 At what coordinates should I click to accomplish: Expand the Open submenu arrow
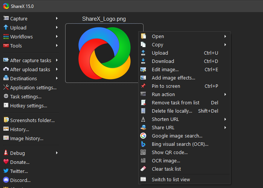coord(225,36)
